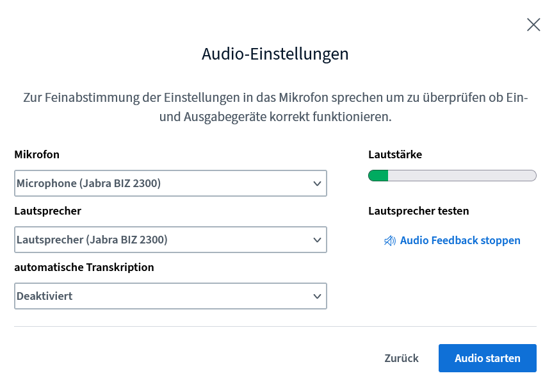This screenshot has height=387, width=552.
Task: Click the chevron arrow in the Lautsprecher field
Action: point(317,240)
